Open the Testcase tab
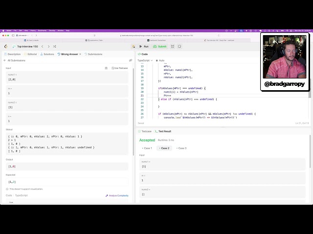The image size is (313, 234). coord(145,131)
